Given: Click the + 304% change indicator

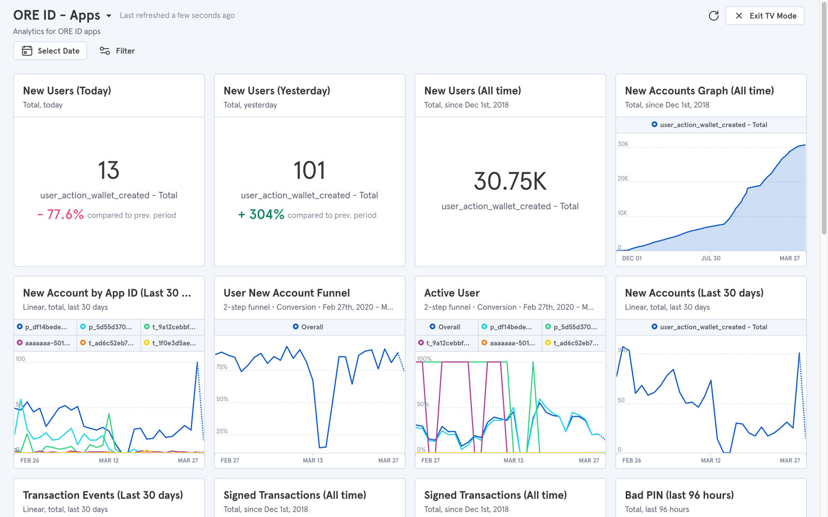Looking at the screenshot, I should 261,215.
